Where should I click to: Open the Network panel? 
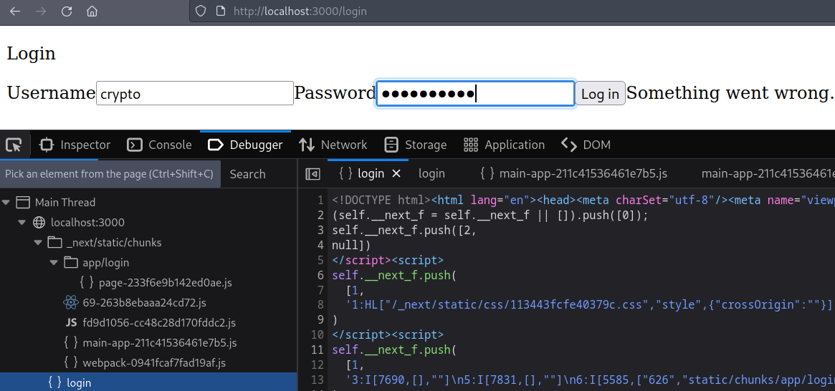[333, 145]
